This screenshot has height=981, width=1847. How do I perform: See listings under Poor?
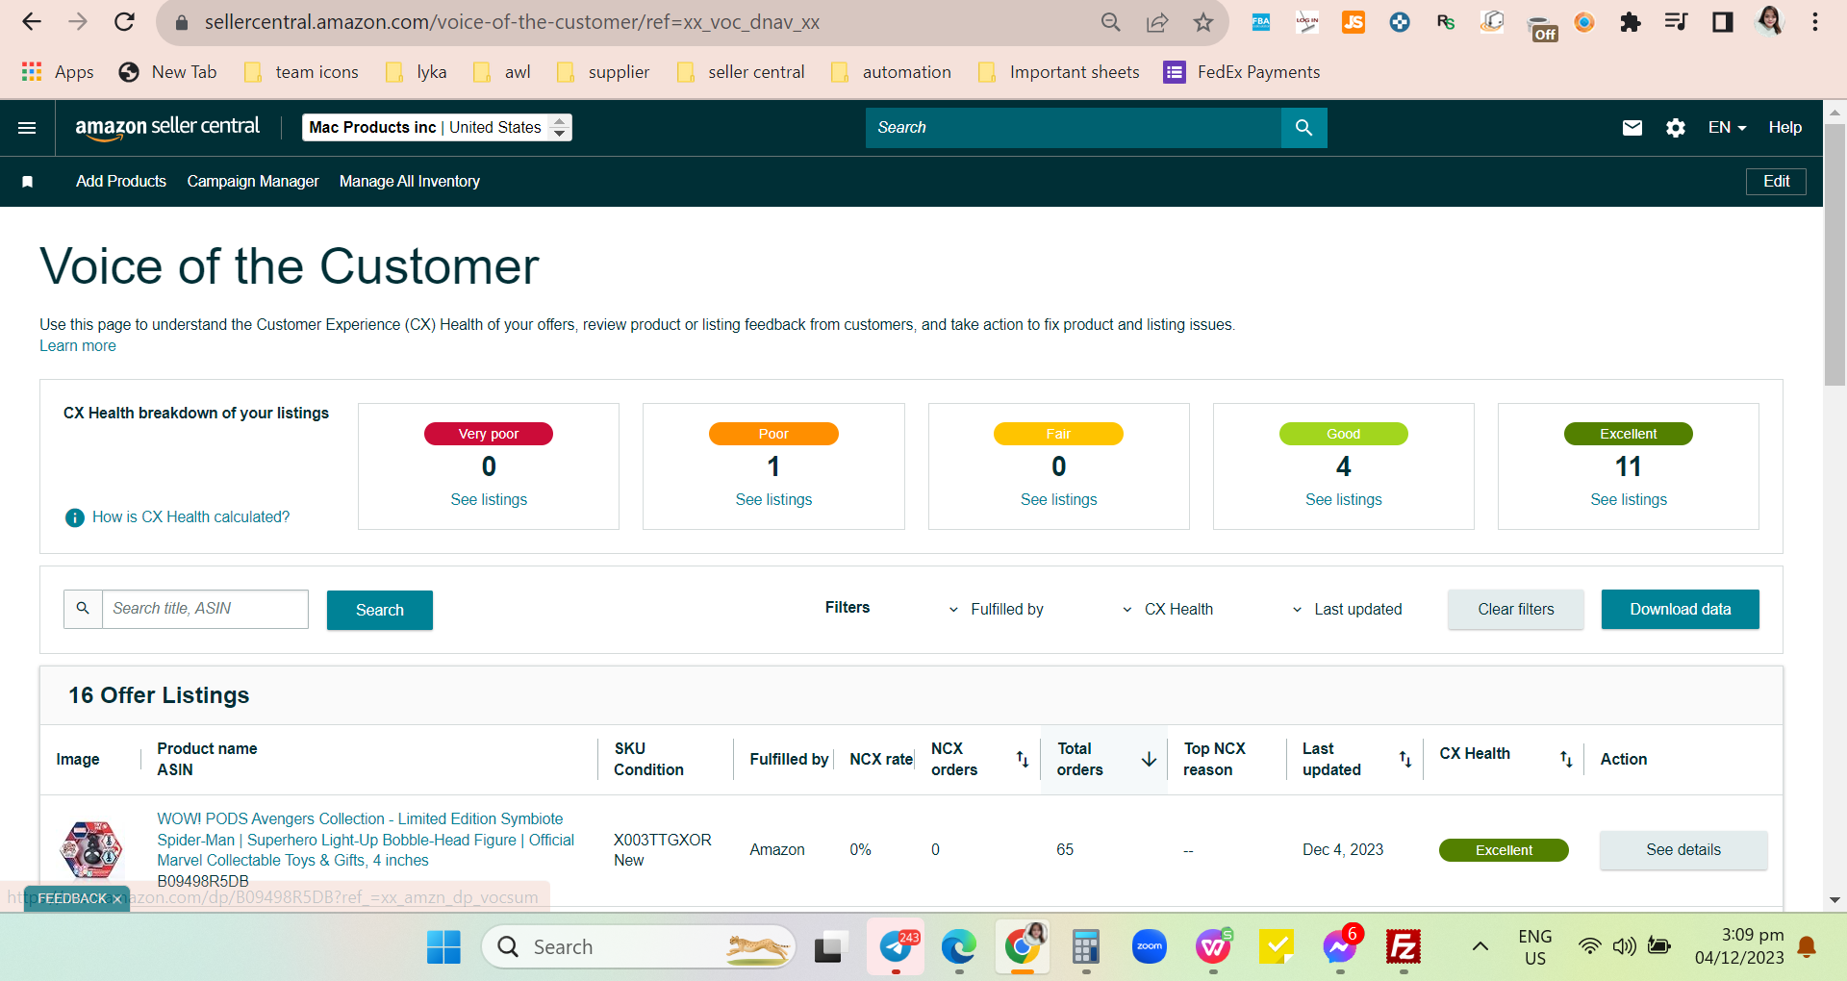[x=773, y=500]
